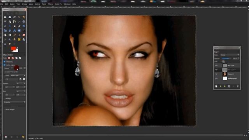Open the Position unit dropdown
The image size is (249, 140).
pos(21,83)
